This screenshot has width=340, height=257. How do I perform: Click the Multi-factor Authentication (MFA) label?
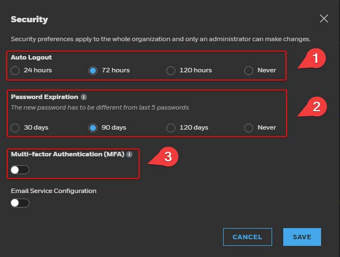click(68, 154)
